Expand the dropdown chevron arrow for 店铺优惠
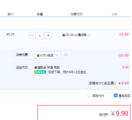Screen dimensions: 132x120 pyautogui.click(x=57, y=55)
